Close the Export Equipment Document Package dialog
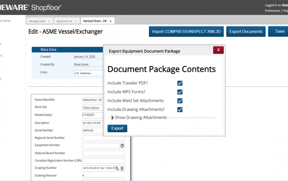 218,50
